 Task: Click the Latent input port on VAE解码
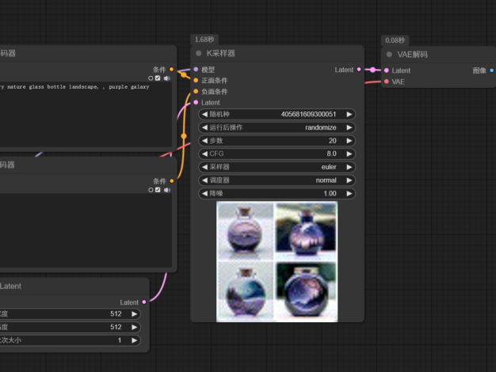click(x=387, y=70)
